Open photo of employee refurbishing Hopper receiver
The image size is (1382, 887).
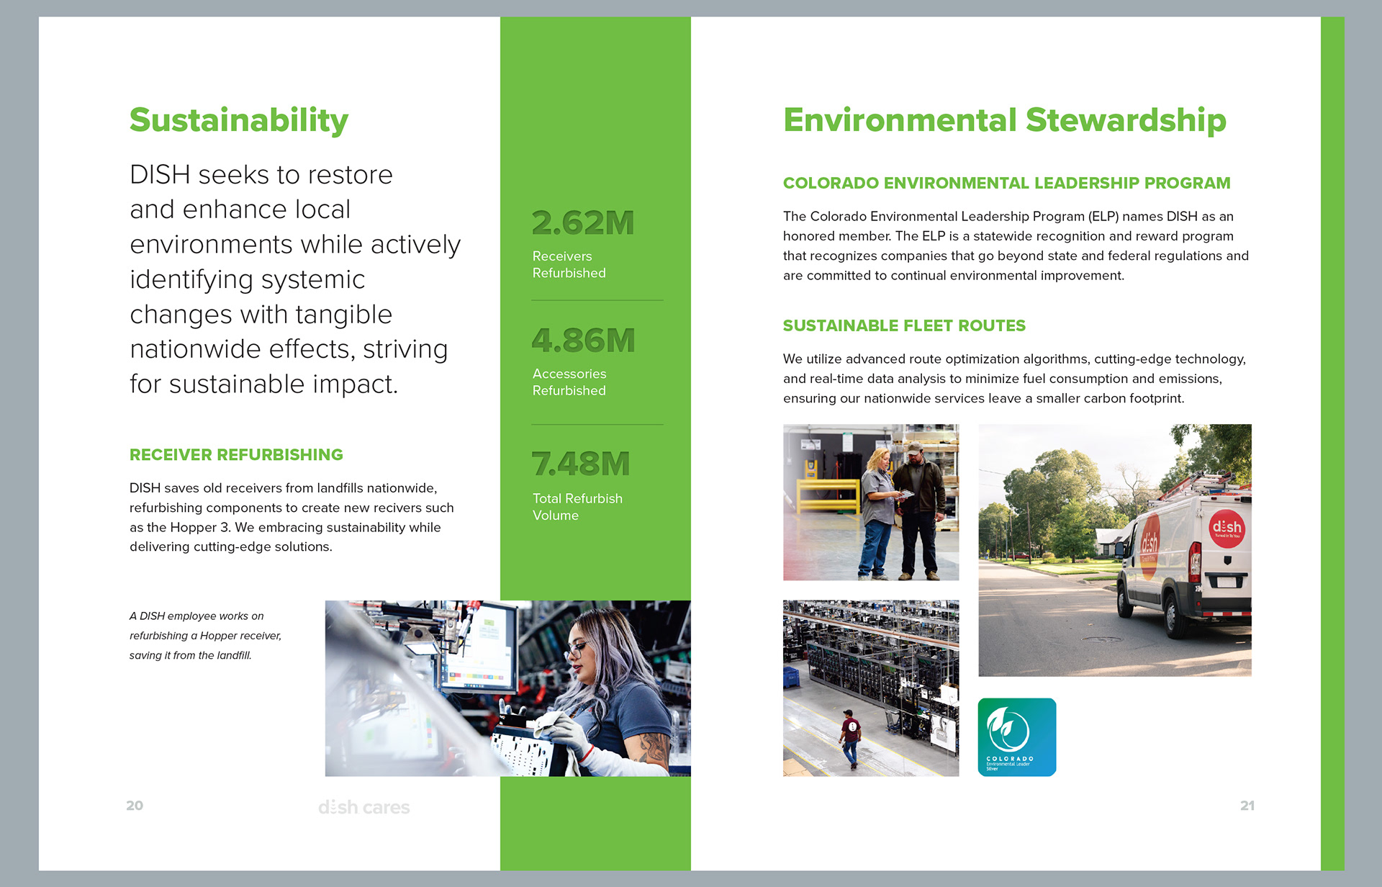pos(507,688)
